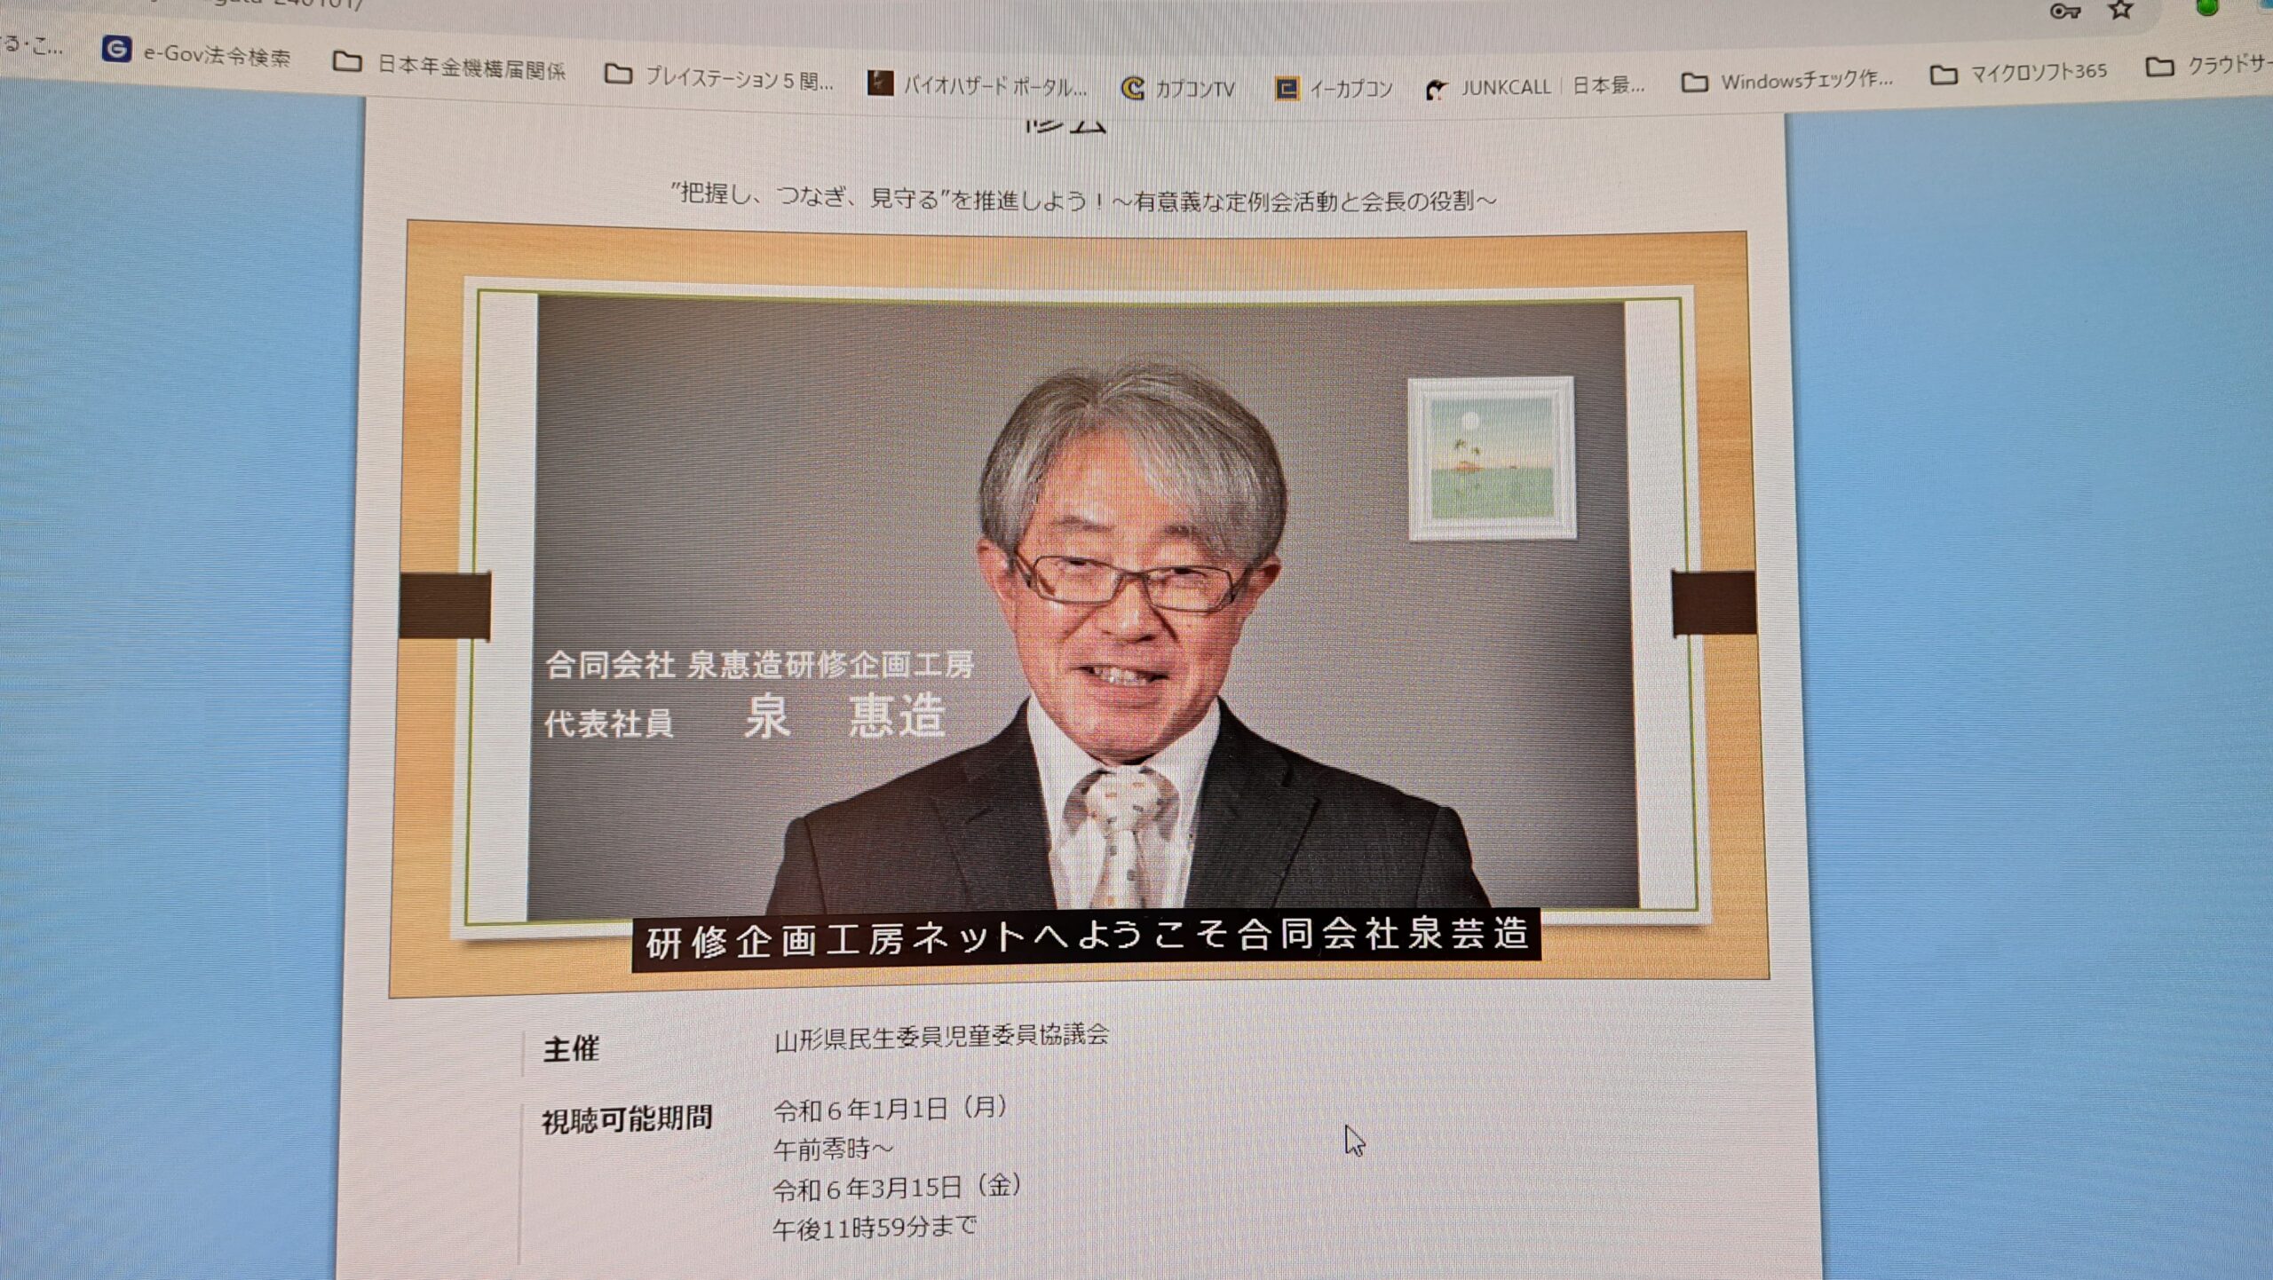2273x1280 pixels.
Task: Click the text 山形県民生委員児童委員協議会
Action: [x=941, y=1036]
